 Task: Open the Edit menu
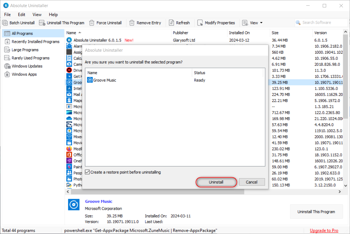pos(22,14)
